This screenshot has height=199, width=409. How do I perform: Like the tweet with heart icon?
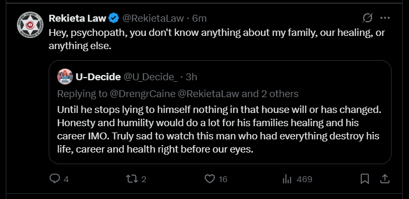click(x=210, y=179)
